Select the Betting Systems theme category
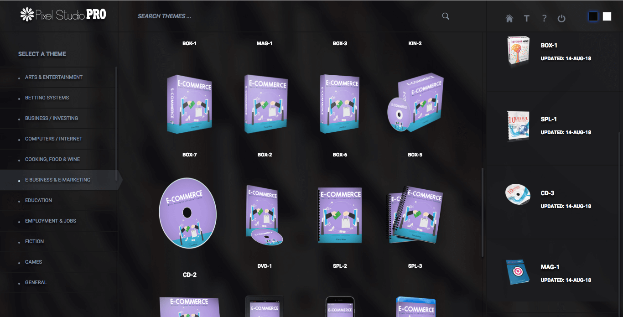This screenshot has width=623, height=317. tap(58, 98)
